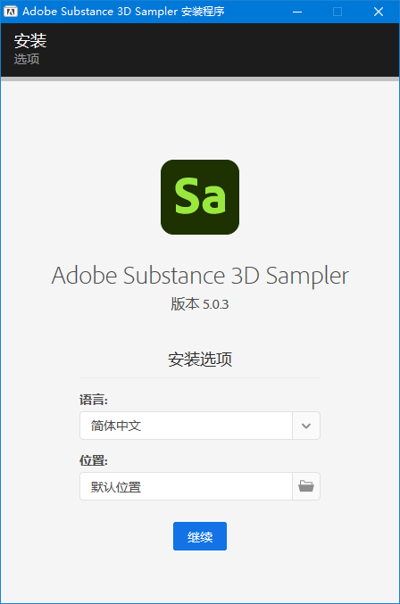Click the 安装选项 section heading

tap(200, 360)
